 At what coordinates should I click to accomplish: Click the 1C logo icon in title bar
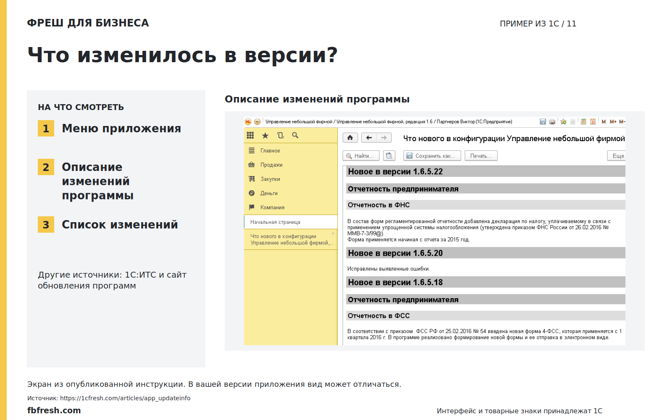pyautogui.click(x=248, y=122)
